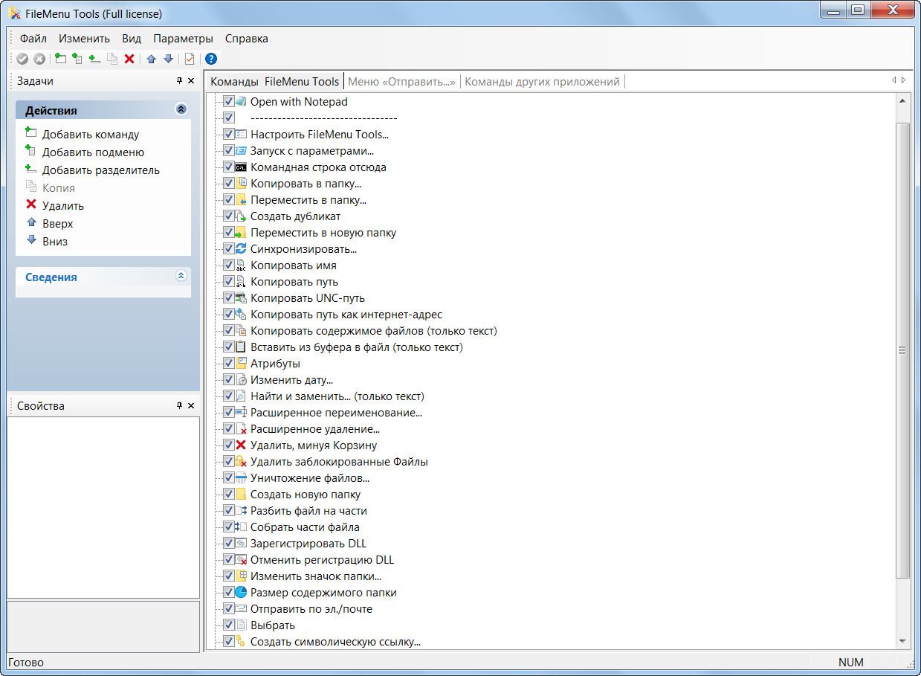
Task: Click the Создать новую папку folder icon
Action: [241, 495]
